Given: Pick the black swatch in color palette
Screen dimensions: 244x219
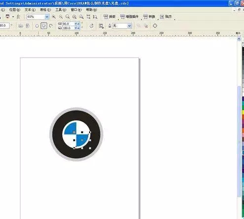Looking at the screenshot, I should [x=243, y=49].
